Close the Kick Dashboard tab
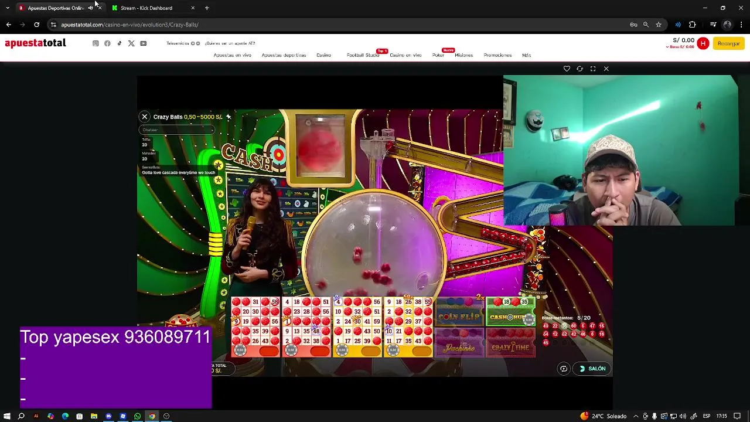Viewport: 750px width, 422px height. (193, 8)
